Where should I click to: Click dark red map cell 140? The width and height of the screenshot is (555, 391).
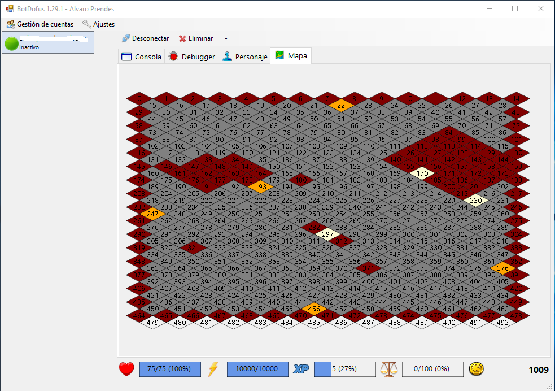[395, 160]
